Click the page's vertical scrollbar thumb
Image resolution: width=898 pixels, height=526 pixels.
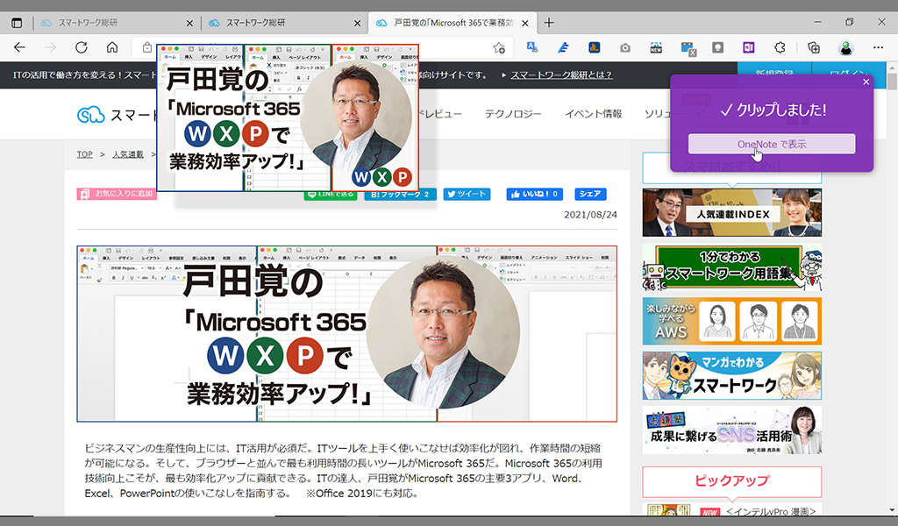tap(892, 81)
